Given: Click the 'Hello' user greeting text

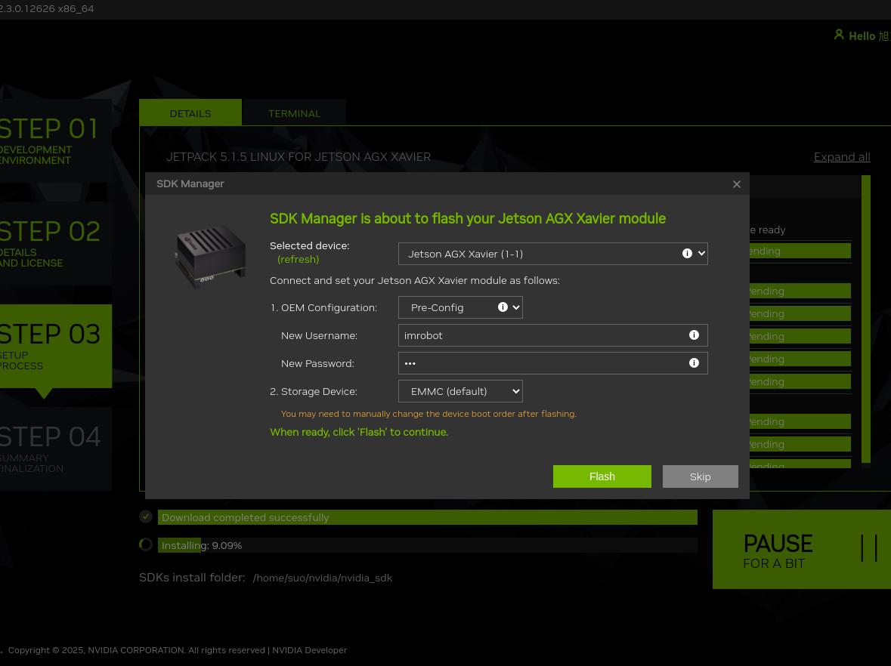Looking at the screenshot, I should (x=862, y=35).
